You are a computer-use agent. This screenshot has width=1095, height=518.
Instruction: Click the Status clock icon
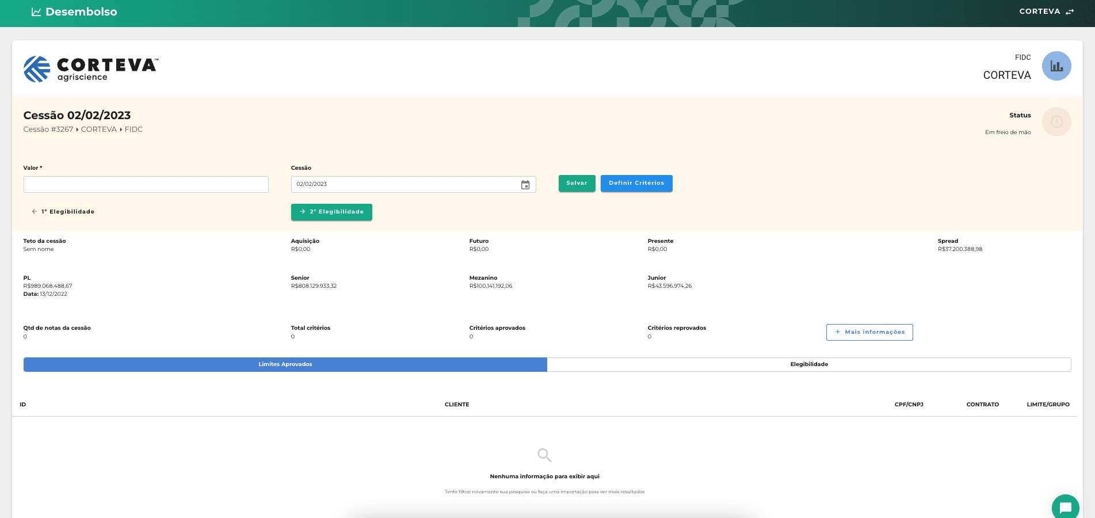point(1056,122)
